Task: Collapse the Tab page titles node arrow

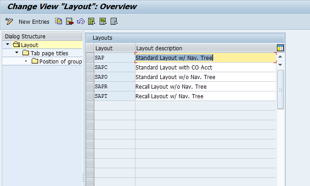Action: [x=17, y=53]
